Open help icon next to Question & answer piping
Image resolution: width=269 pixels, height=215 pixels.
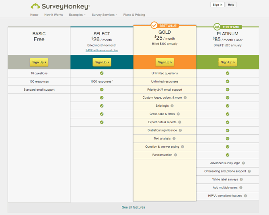point(183,147)
